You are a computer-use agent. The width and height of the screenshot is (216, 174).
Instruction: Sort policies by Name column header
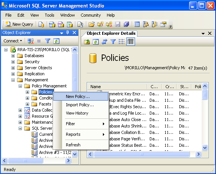click(117, 87)
